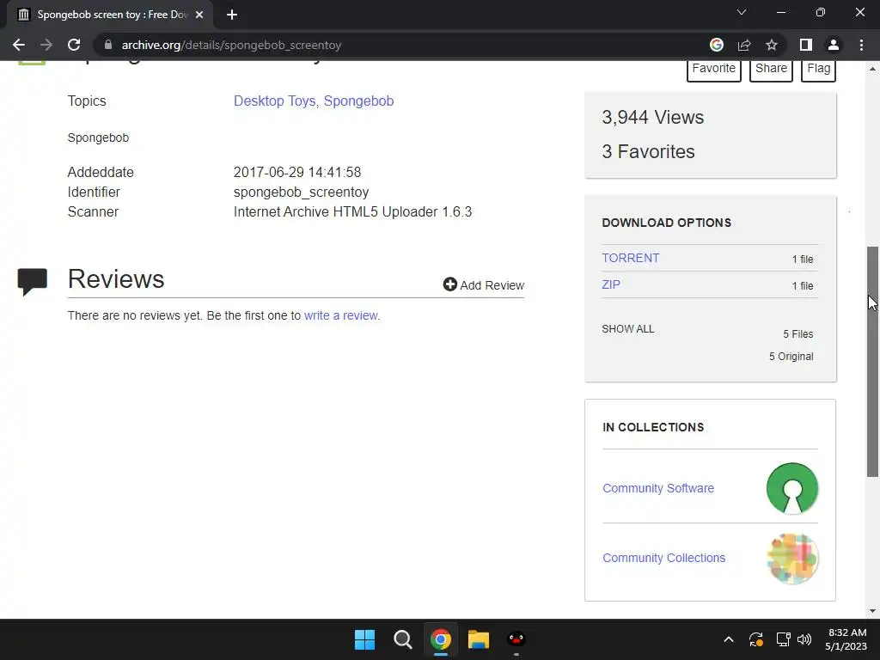Click Community Software green thumbnail
The height and width of the screenshot is (660, 880).
click(791, 488)
